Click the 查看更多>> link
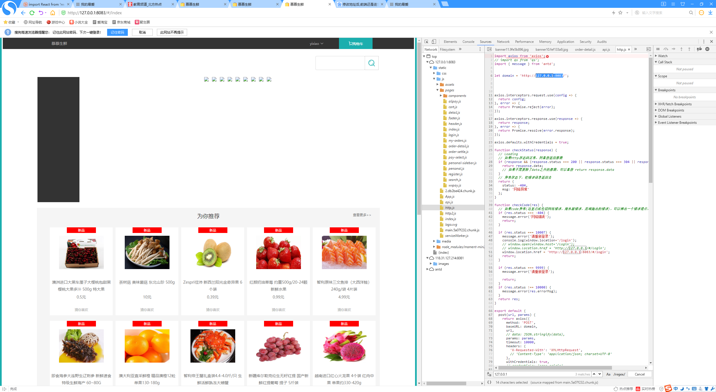 (x=362, y=215)
